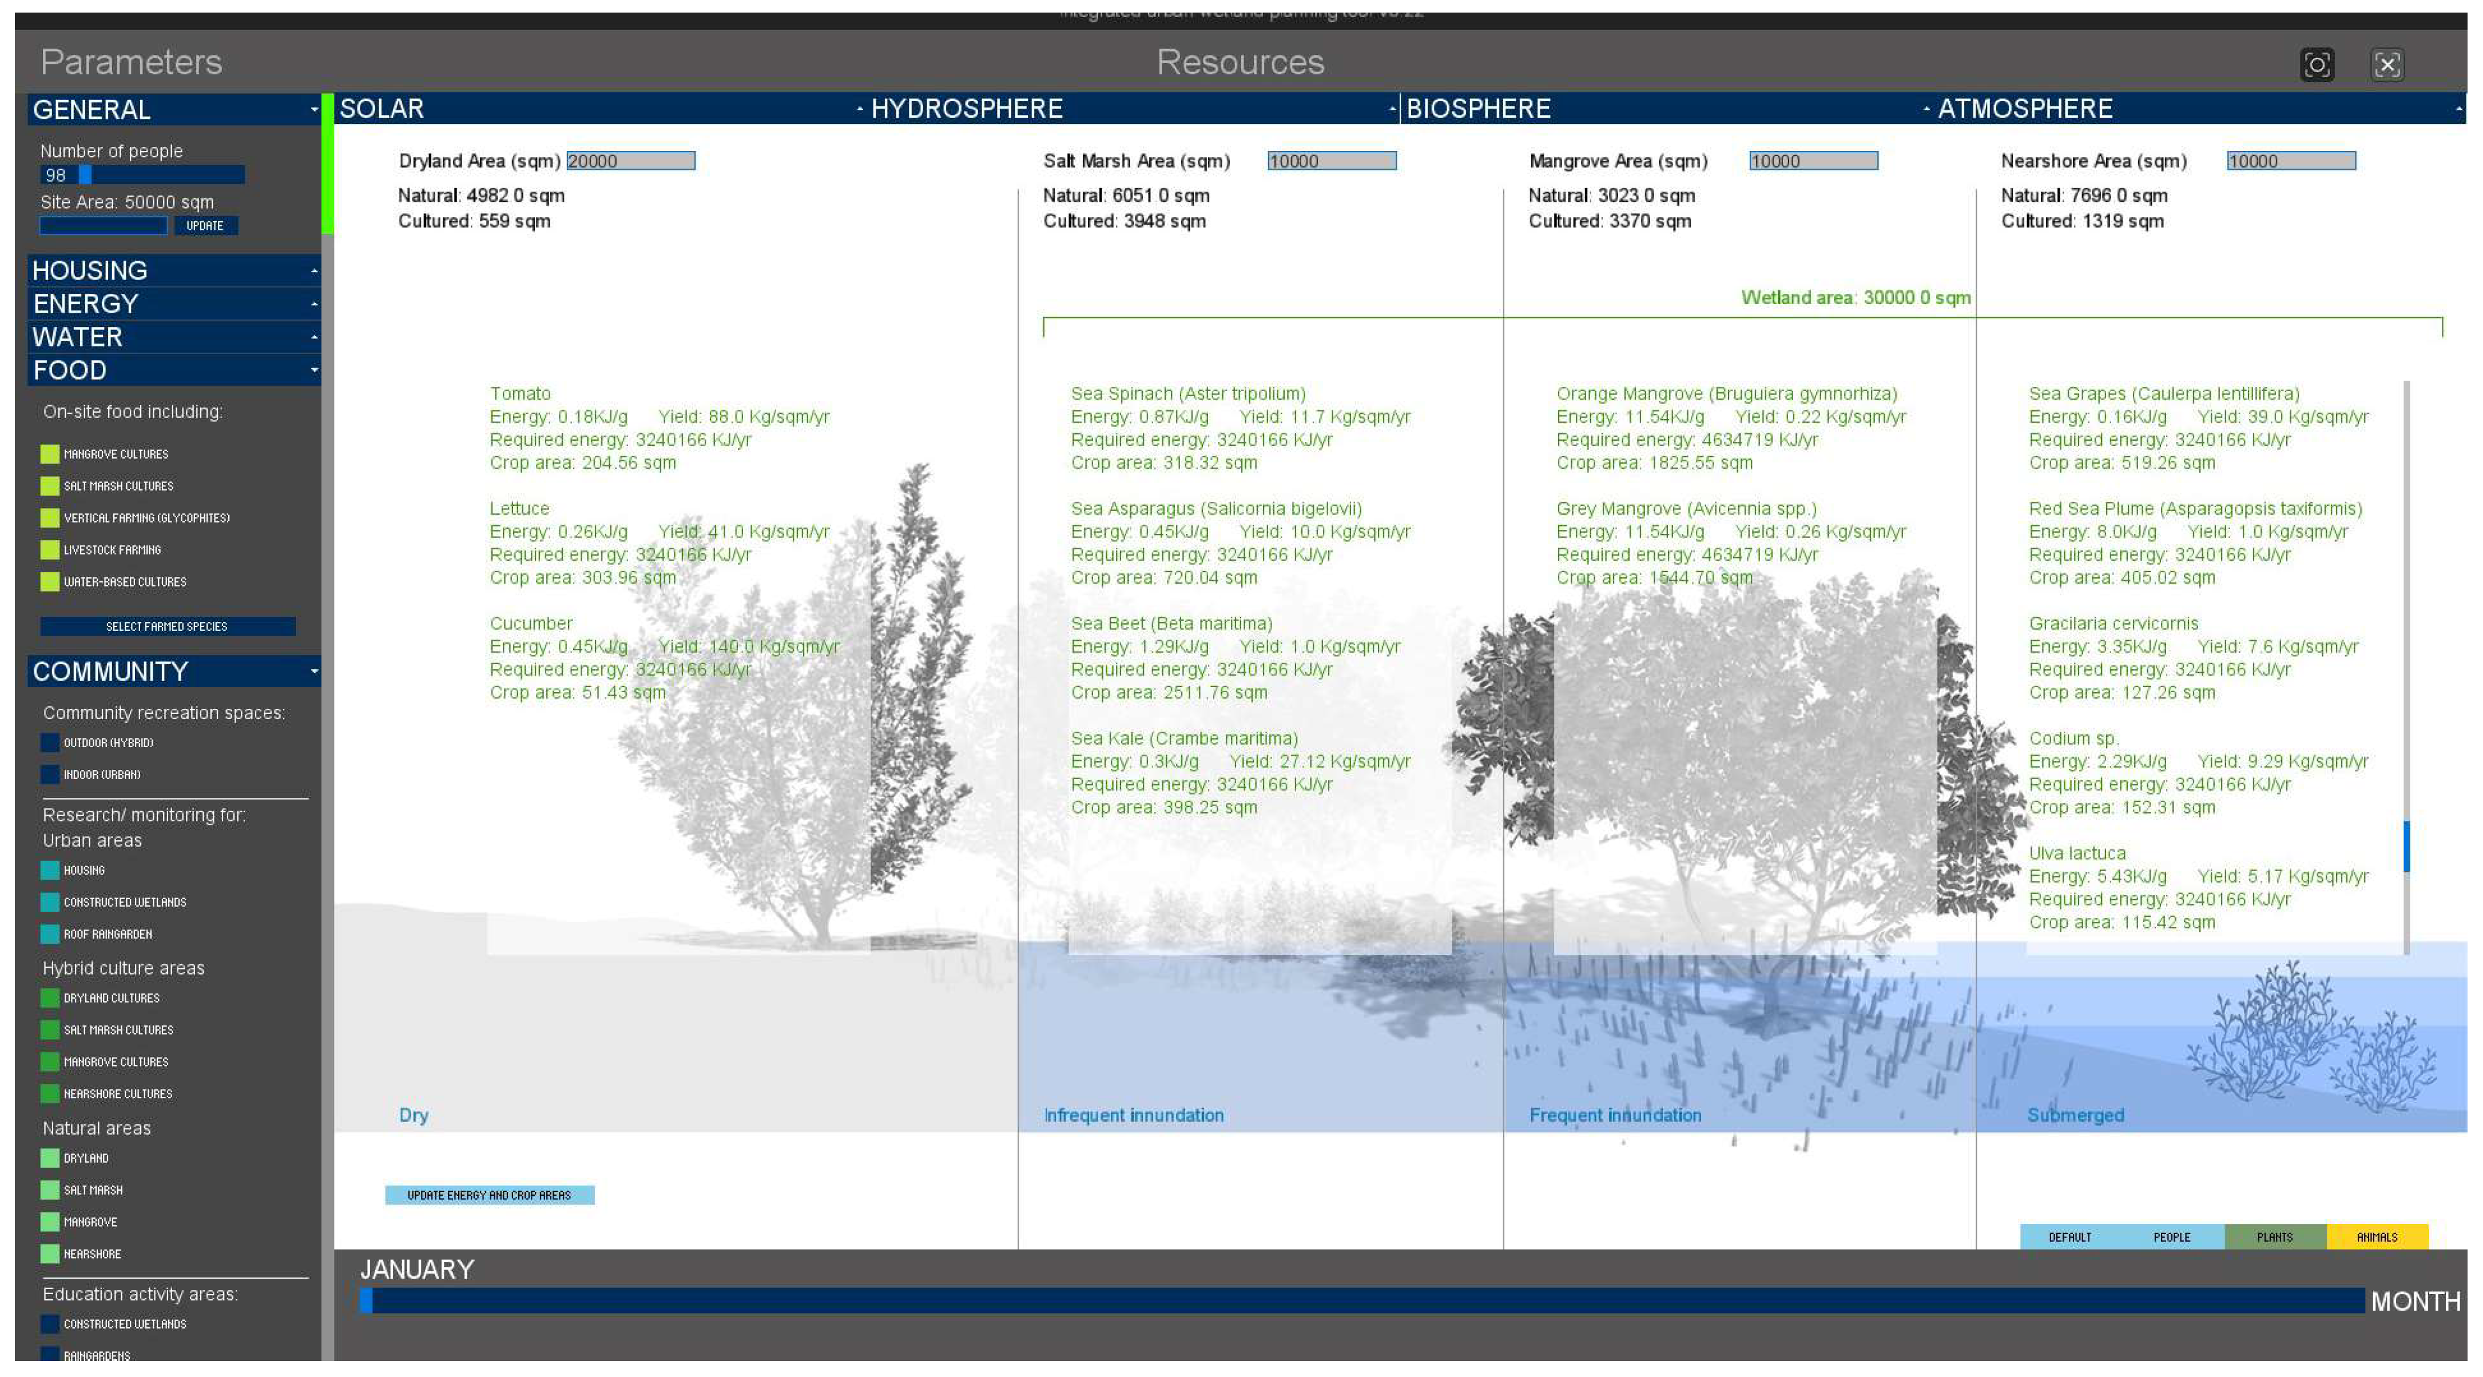Toggle the Mangrove Cultures food checkbox
Screen dimensions: 2483x1377
pyautogui.click(x=50, y=453)
